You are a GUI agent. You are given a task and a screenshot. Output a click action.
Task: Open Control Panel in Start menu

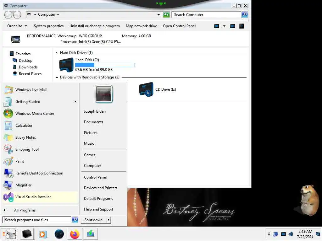[95, 177]
